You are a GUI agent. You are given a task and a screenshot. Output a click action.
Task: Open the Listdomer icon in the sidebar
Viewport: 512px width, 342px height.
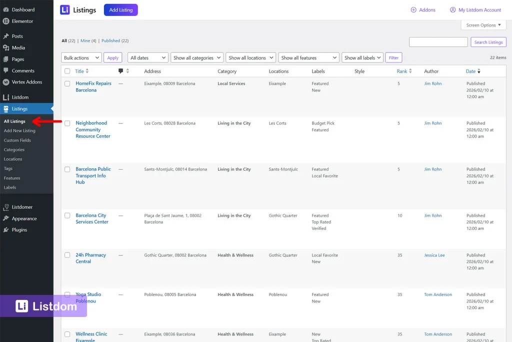(6, 207)
